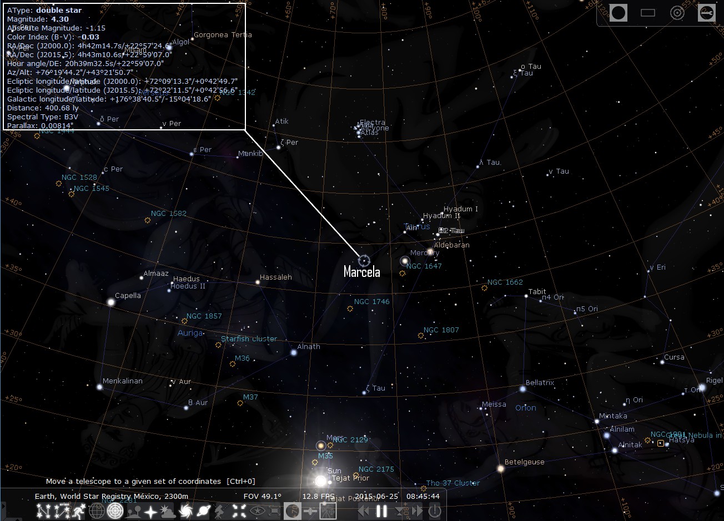Select the star Capella

click(x=111, y=302)
